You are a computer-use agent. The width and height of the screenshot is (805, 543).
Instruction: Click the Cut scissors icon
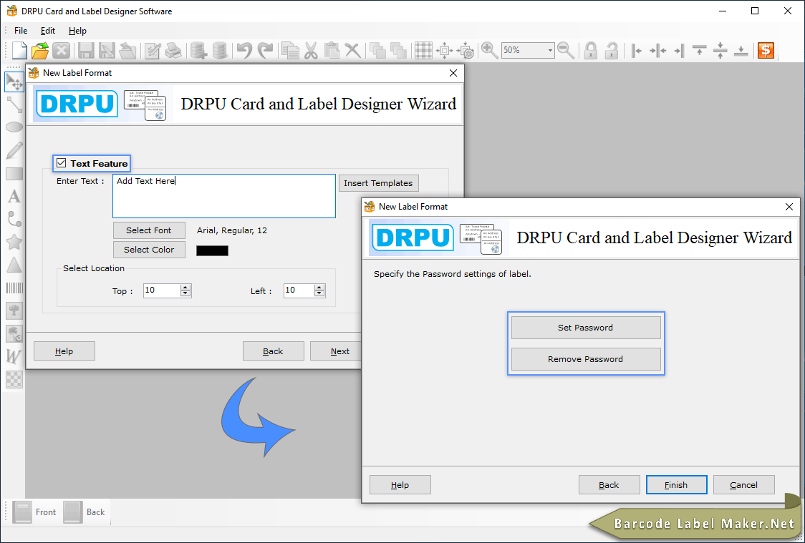tap(311, 50)
